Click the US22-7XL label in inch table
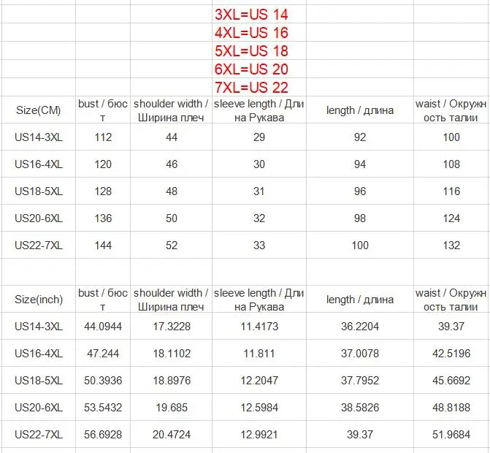This screenshot has width=490, height=453. coord(39,434)
